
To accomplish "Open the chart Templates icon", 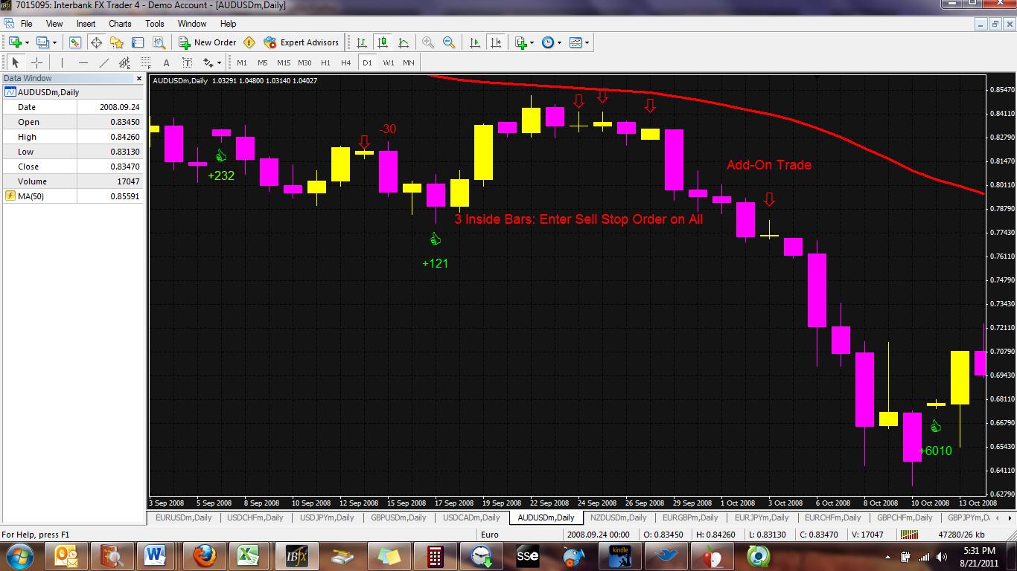I will pyautogui.click(x=576, y=42).
